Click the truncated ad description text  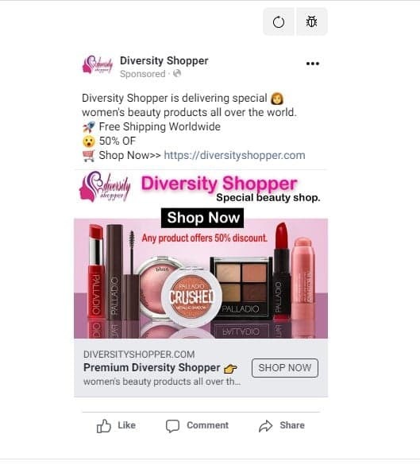[162, 382]
